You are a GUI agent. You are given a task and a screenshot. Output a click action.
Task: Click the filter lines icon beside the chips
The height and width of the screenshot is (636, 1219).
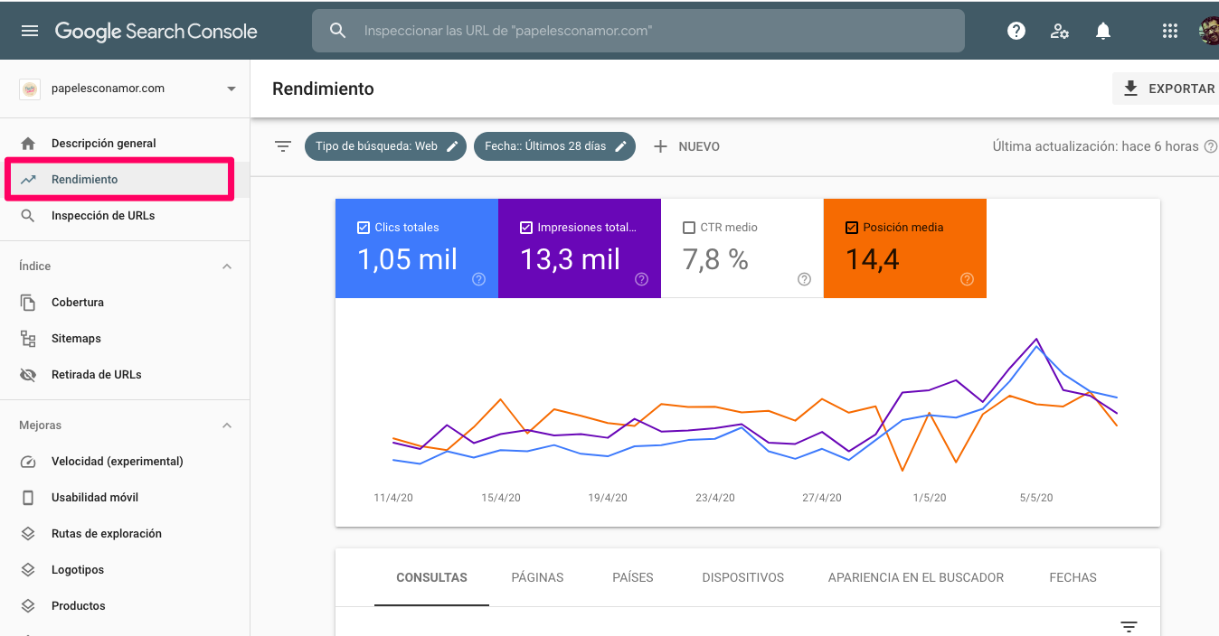tap(283, 146)
